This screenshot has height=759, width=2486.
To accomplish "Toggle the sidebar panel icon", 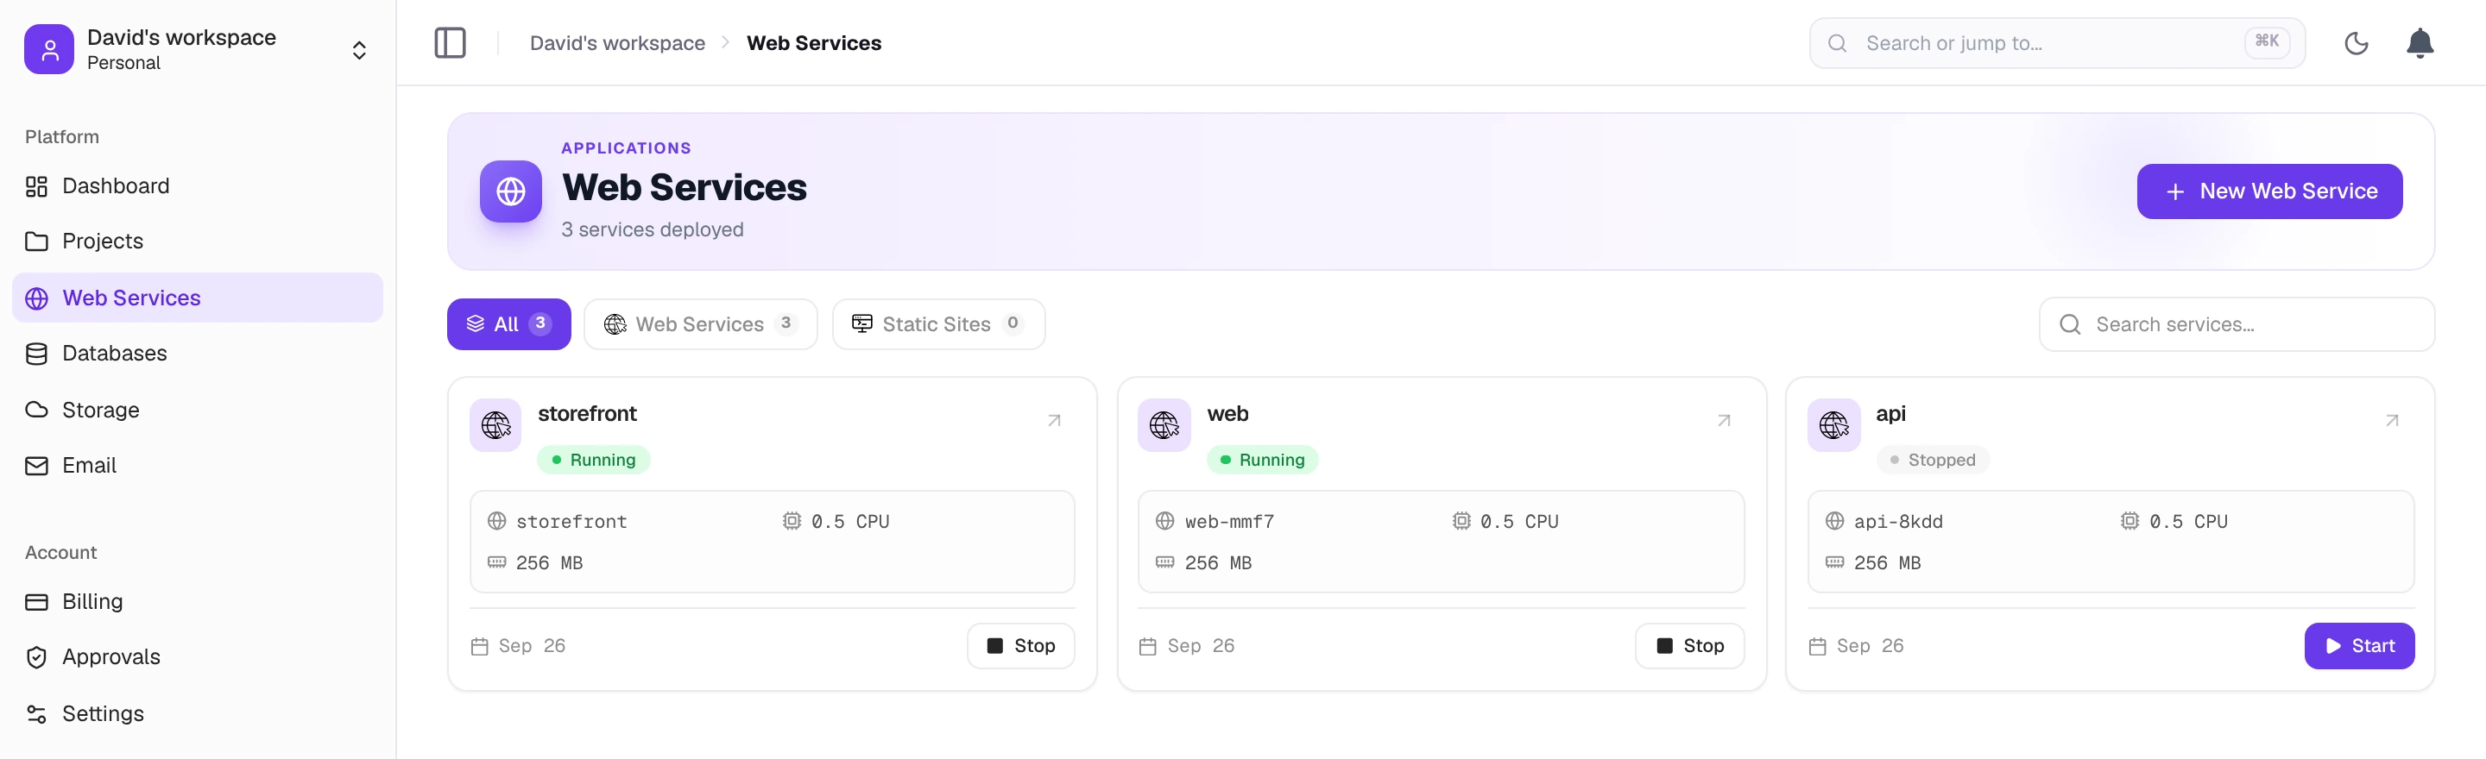I will pos(450,43).
